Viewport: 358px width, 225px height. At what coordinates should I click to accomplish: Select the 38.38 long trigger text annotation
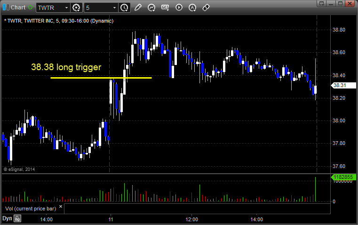coord(66,67)
